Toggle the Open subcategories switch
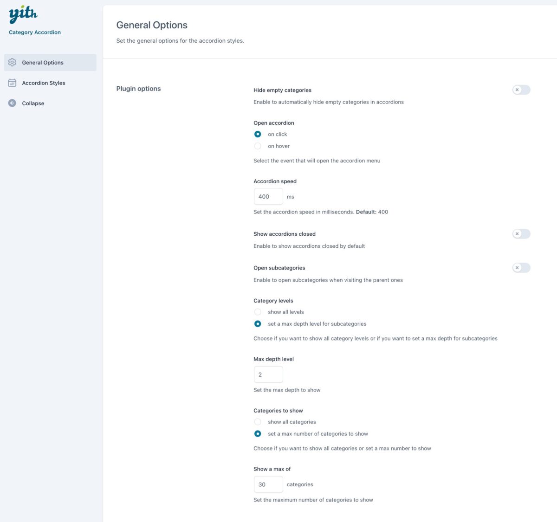This screenshot has height=522, width=557. [521, 268]
